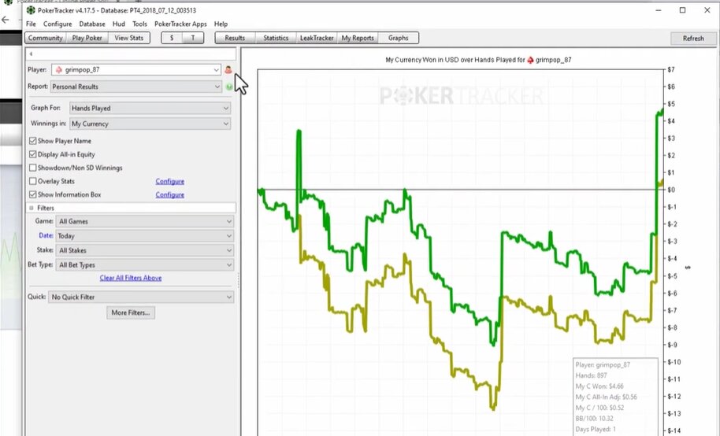The width and height of the screenshot is (720, 436).
Task: Click the graph information box for grimpop_87
Action: (615, 397)
